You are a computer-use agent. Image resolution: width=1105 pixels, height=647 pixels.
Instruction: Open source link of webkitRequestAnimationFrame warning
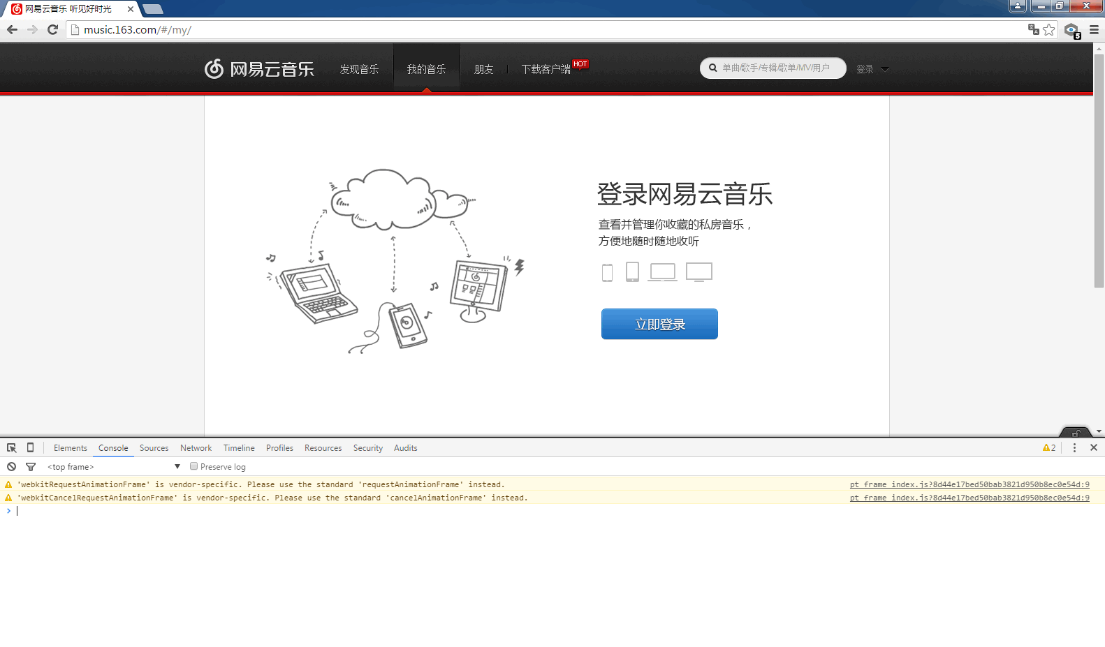(x=969, y=484)
